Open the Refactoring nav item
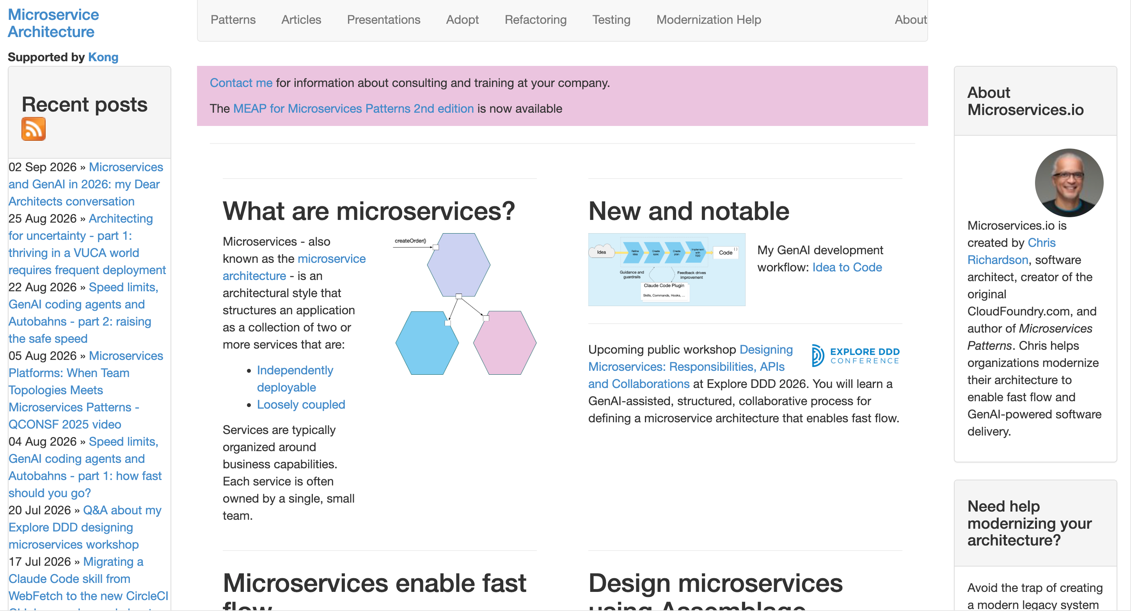Image resolution: width=1131 pixels, height=611 pixels. [535, 20]
